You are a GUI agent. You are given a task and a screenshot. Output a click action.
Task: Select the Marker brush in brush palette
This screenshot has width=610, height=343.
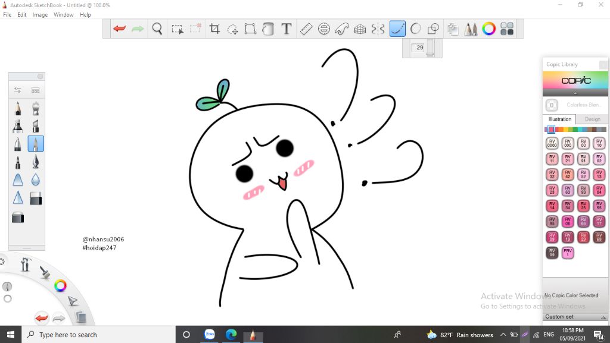(18, 126)
